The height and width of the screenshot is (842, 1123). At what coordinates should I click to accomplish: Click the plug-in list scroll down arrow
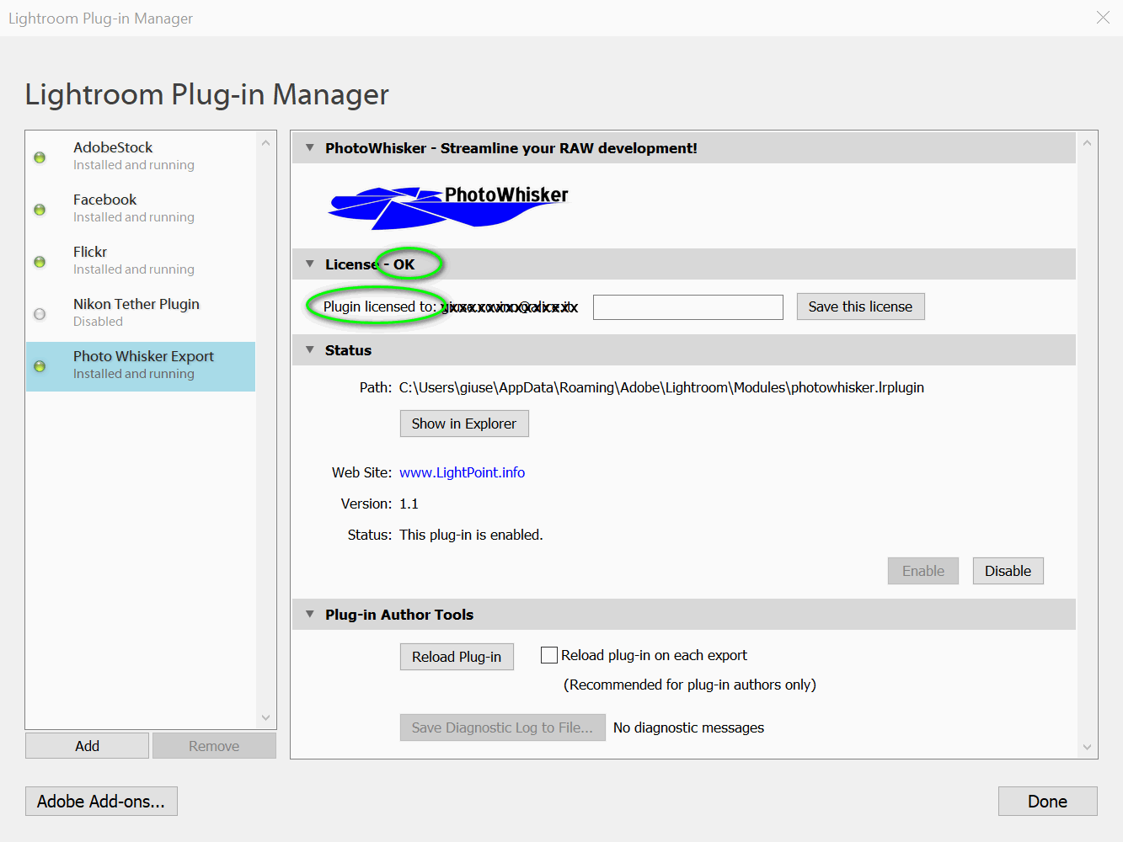click(x=265, y=718)
